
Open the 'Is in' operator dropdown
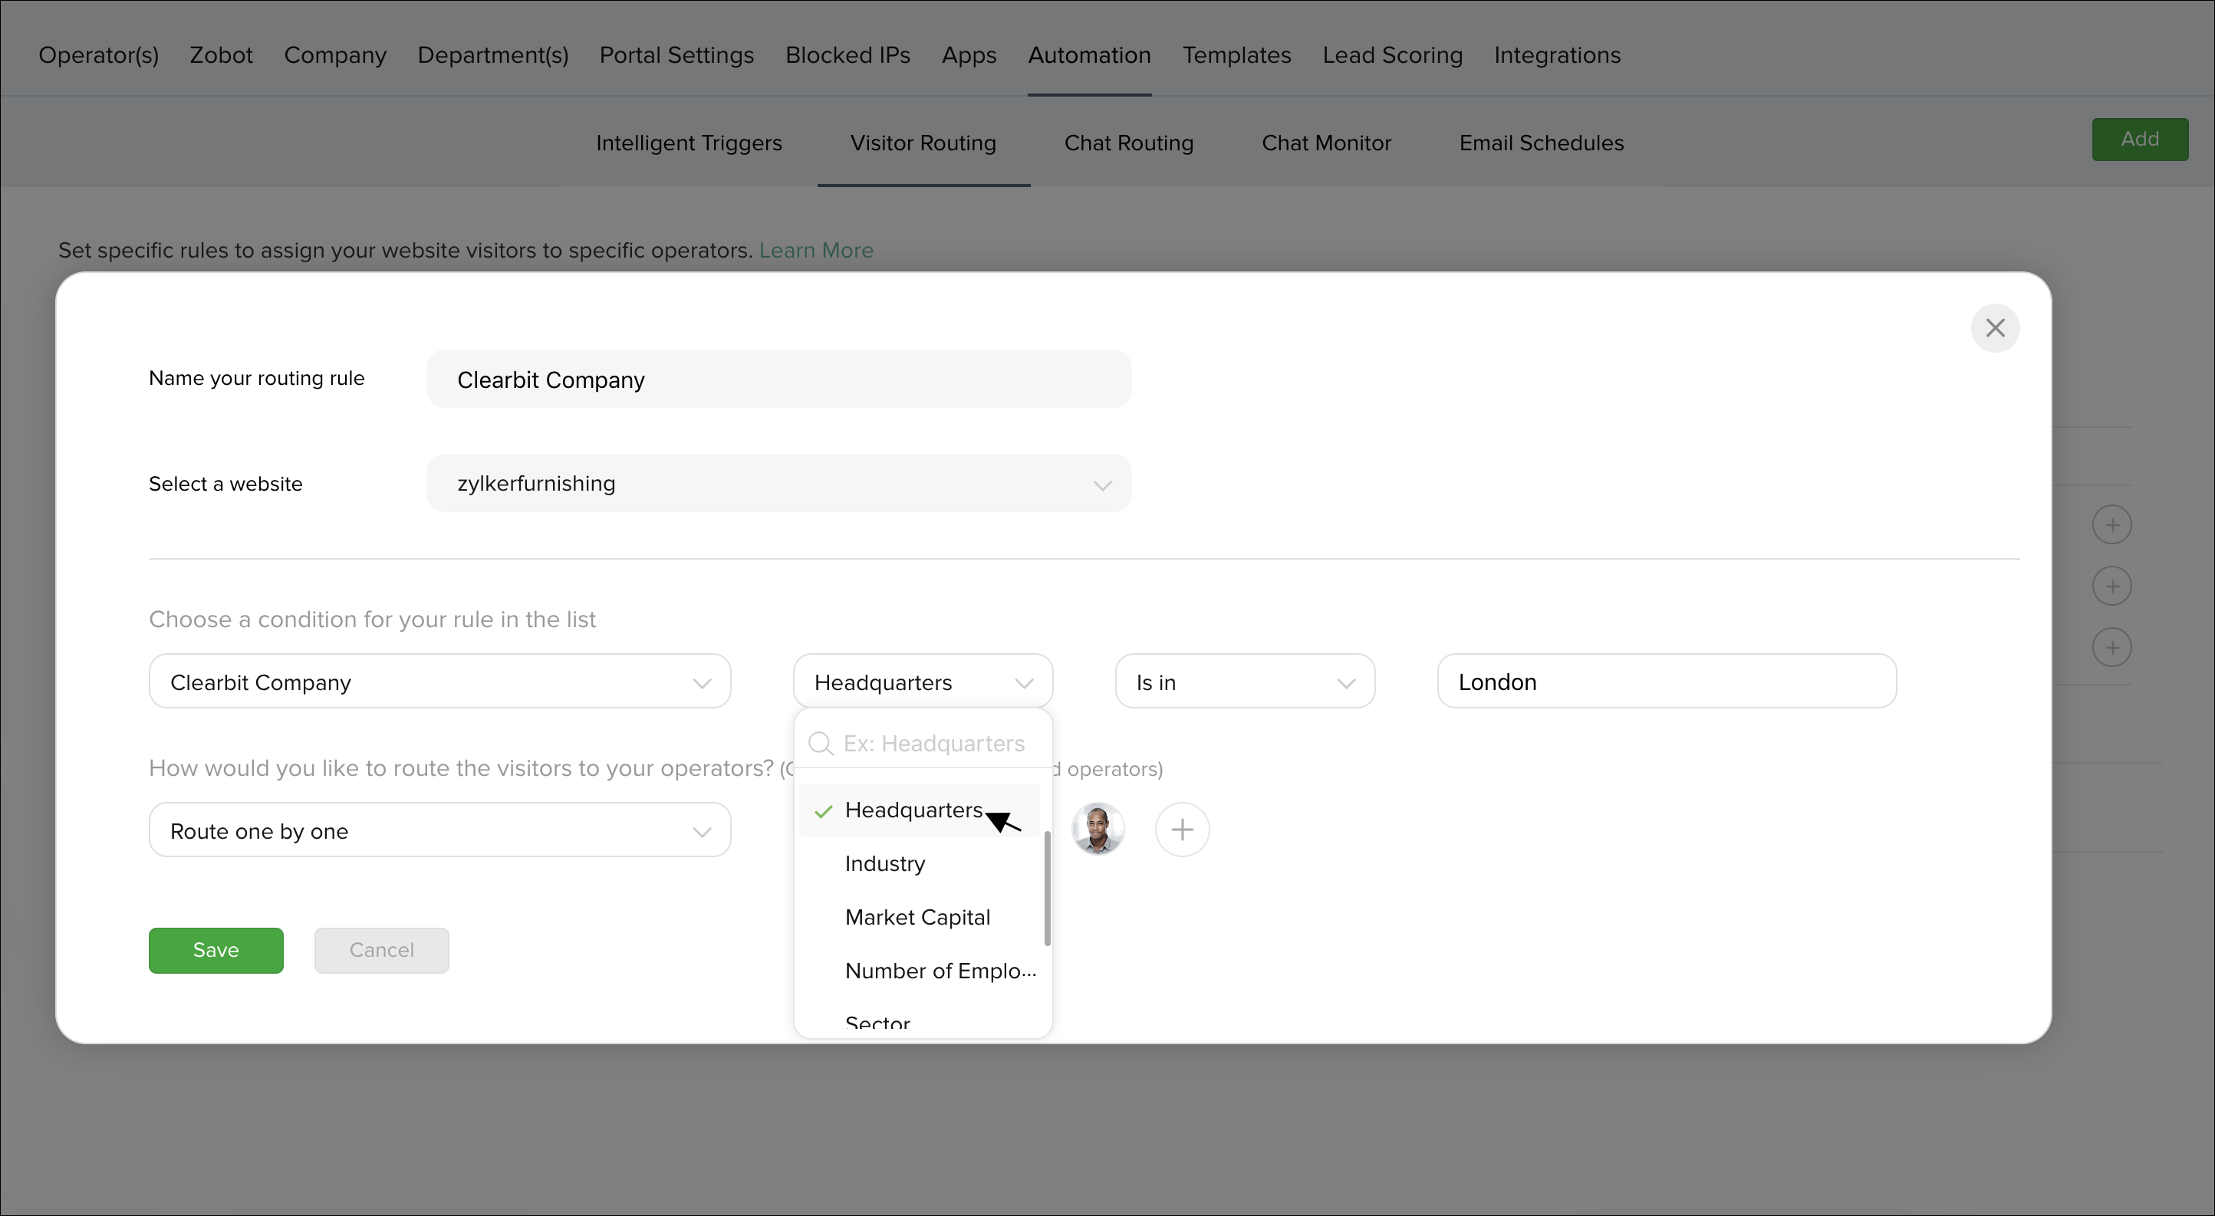(x=1243, y=682)
